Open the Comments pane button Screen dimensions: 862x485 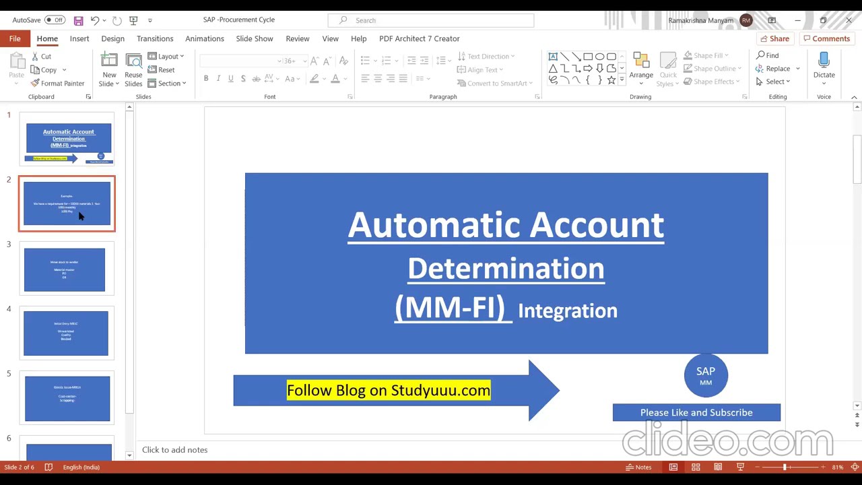point(826,39)
